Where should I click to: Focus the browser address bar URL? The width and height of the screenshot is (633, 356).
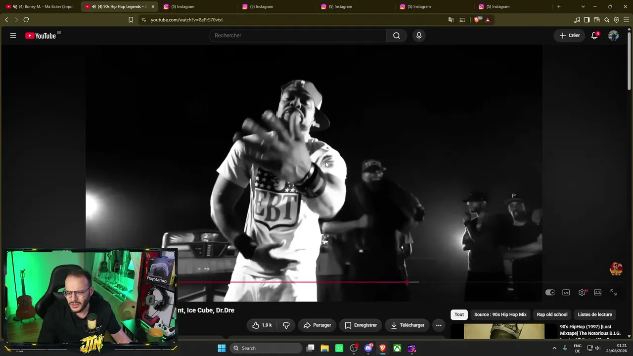tap(186, 20)
